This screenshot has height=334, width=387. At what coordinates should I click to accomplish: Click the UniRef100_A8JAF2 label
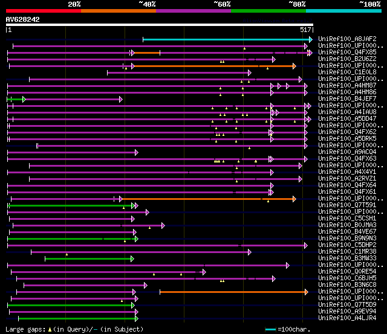tap(347, 39)
